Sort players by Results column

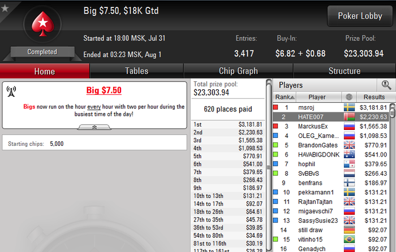click(374, 97)
